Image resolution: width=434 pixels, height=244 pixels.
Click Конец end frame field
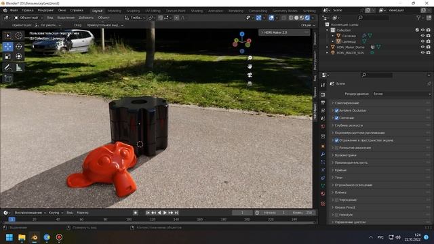pos(302,213)
